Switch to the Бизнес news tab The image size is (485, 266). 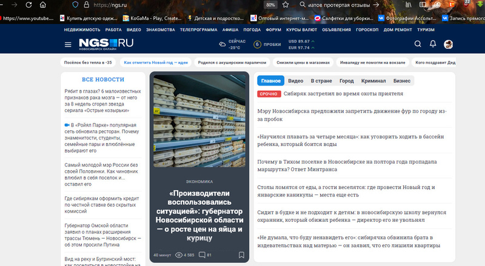[x=401, y=81]
